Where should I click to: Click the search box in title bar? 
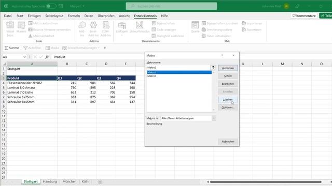(171, 6)
